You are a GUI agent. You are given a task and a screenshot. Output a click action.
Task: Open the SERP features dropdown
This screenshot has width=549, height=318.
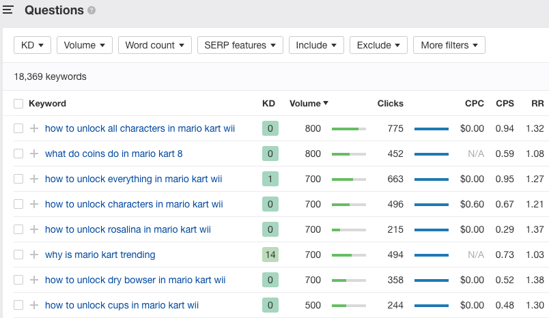pos(240,45)
